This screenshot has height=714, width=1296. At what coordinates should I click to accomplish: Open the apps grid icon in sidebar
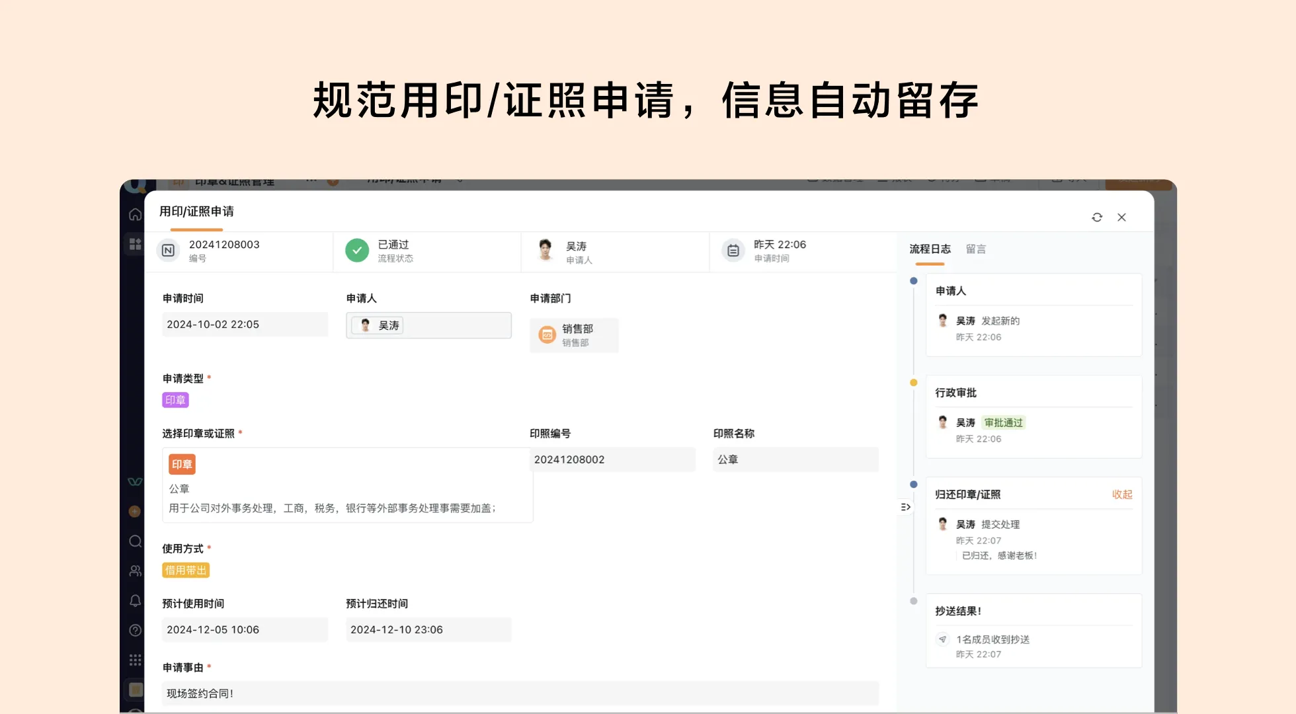[x=135, y=244]
